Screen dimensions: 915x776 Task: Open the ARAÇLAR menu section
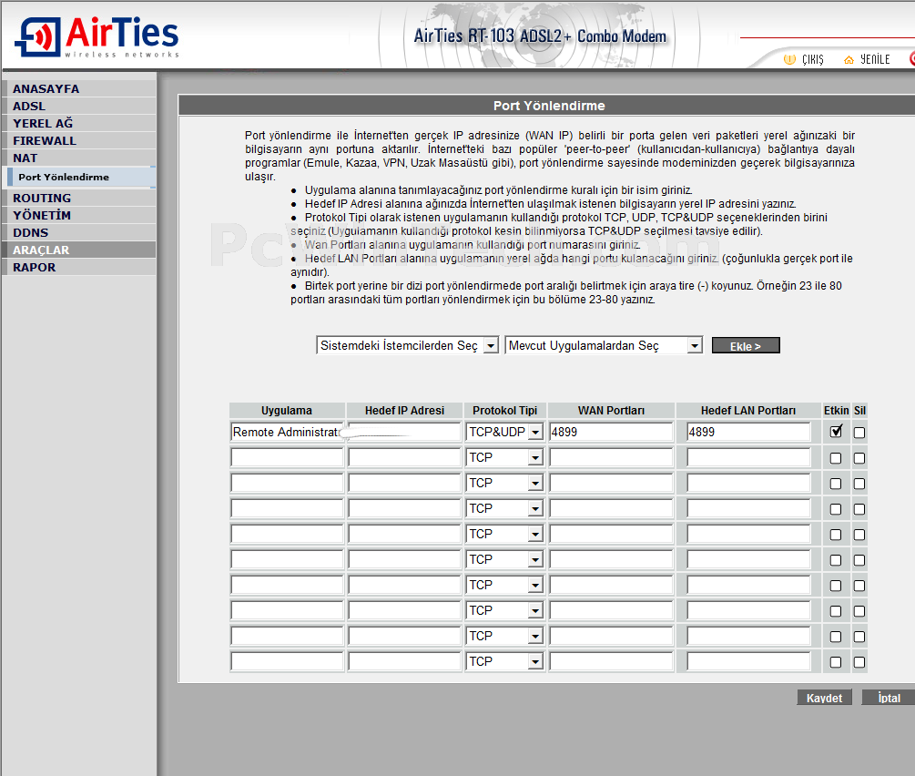pos(79,250)
